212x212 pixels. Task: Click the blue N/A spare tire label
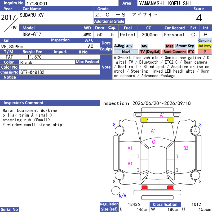[x=122, y=196]
